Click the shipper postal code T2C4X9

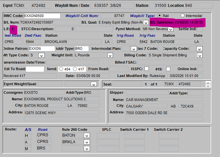click(x=192, y=106)
